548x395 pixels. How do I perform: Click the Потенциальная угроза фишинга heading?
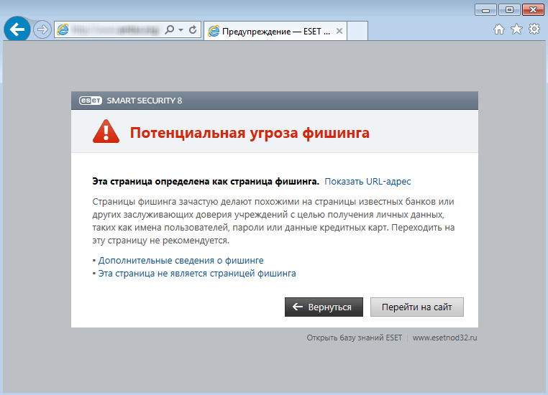pyautogui.click(x=250, y=133)
